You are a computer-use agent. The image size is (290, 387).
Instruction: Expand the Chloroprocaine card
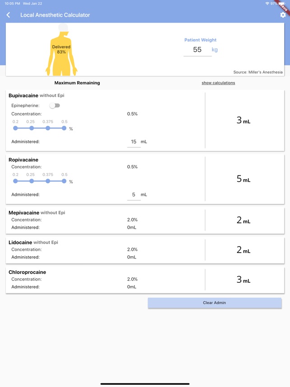point(105,280)
